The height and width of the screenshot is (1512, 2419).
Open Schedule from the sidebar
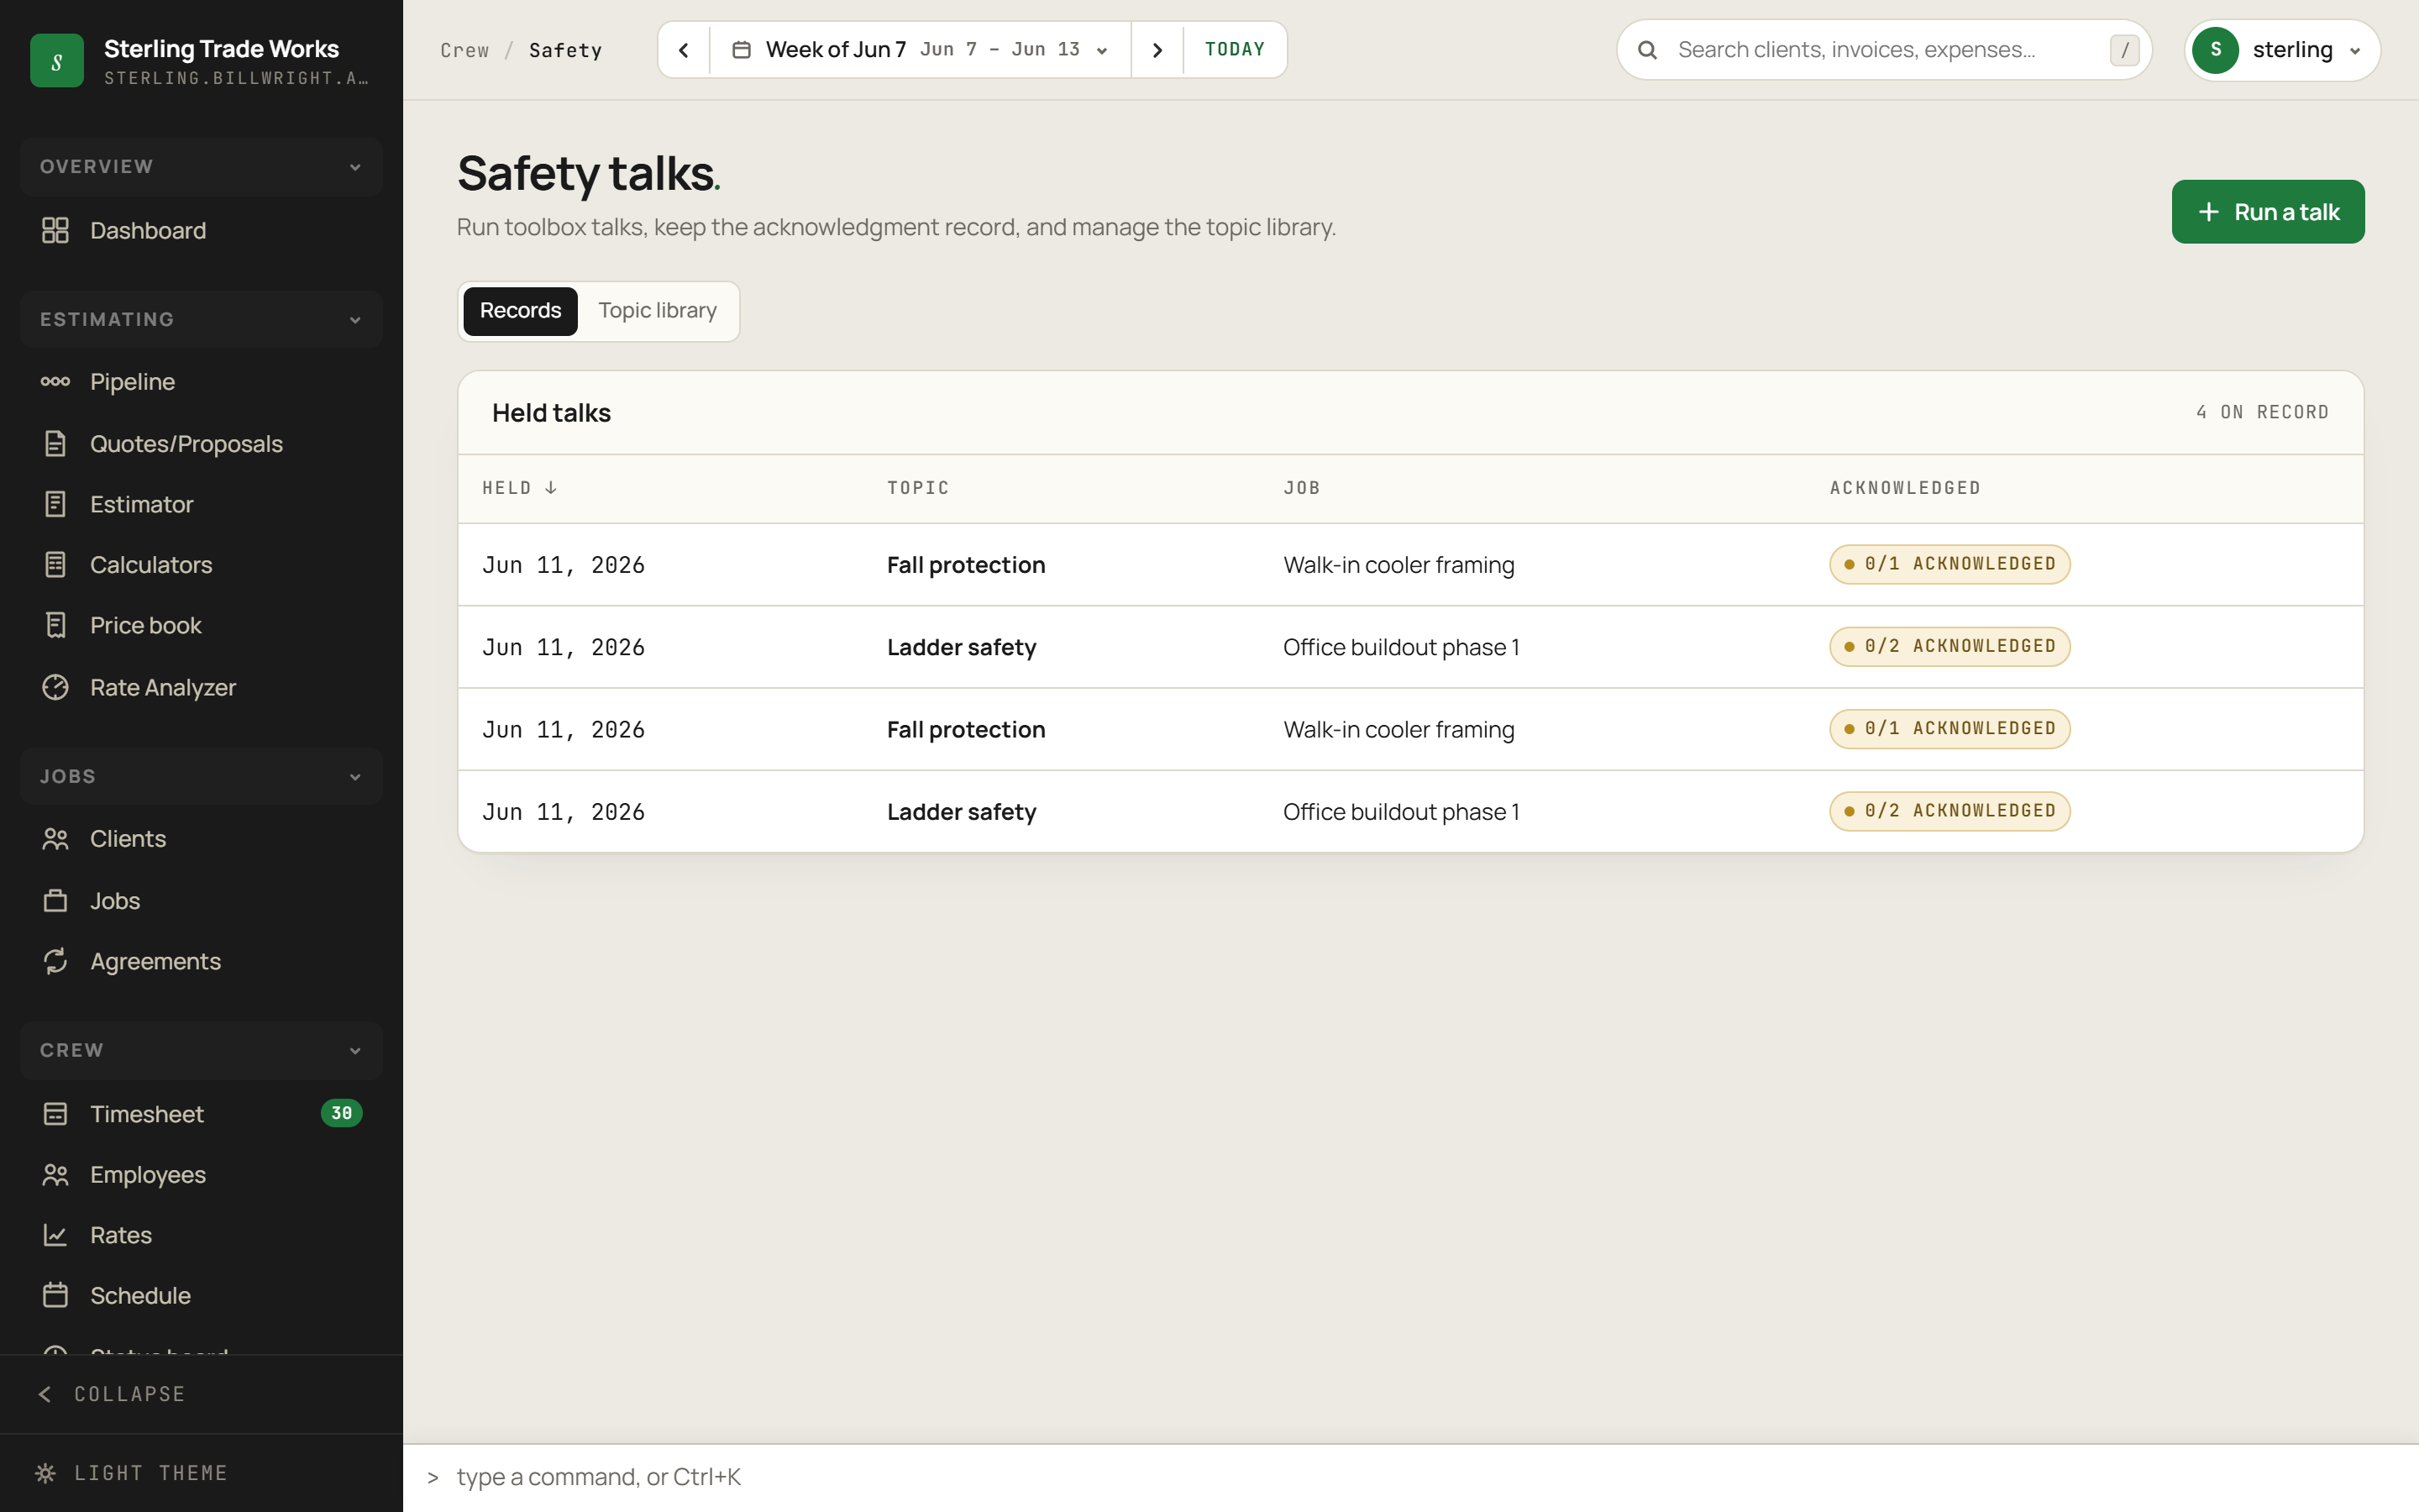[x=201, y=1295]
